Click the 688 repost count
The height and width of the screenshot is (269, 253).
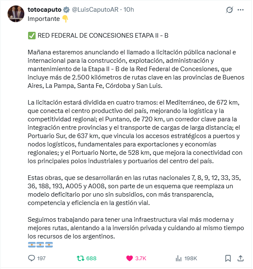pos(91,259)
